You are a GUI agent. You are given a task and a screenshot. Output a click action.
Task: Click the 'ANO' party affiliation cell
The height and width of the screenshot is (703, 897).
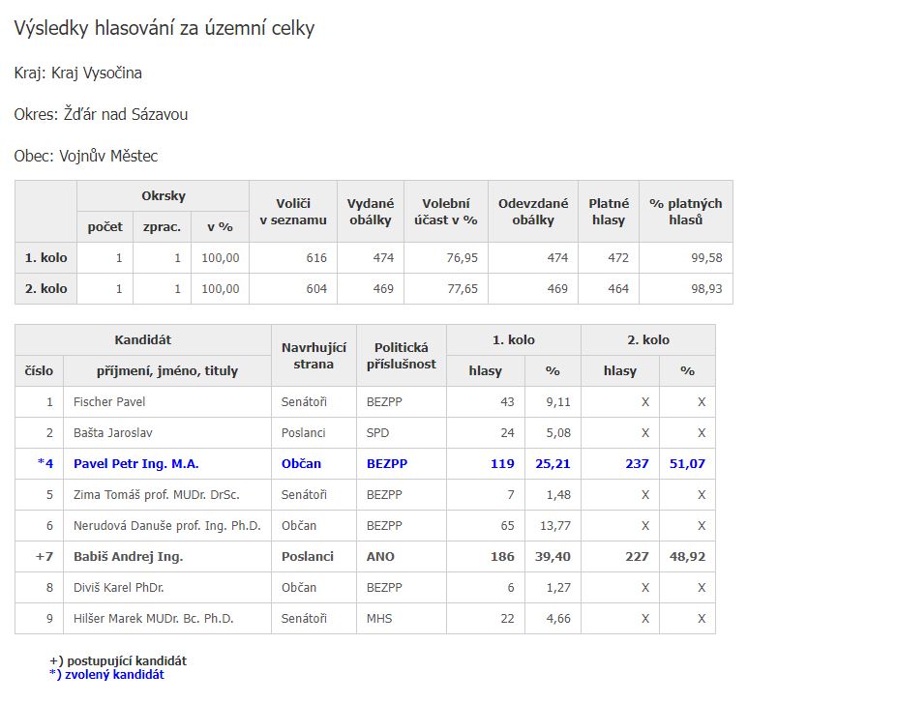tap(401, 556)
